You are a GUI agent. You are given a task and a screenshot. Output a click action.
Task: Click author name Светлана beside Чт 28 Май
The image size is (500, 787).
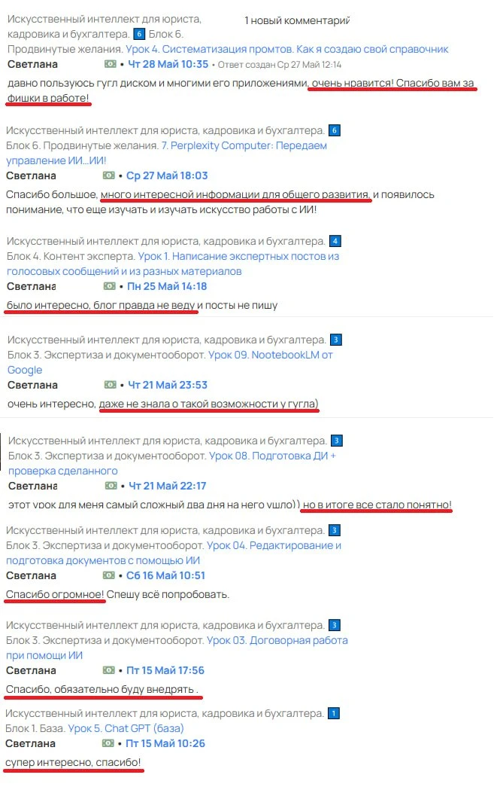pos(32,64)
